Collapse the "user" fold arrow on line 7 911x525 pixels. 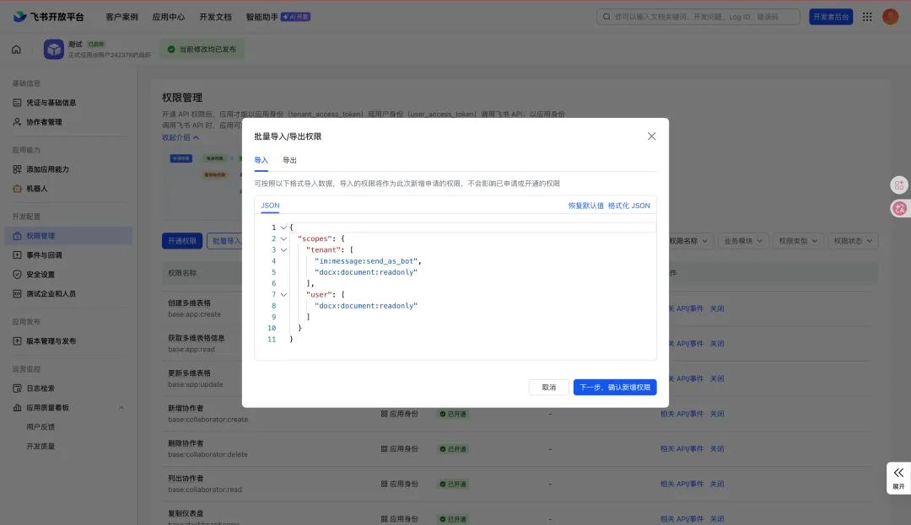point(283,295)
